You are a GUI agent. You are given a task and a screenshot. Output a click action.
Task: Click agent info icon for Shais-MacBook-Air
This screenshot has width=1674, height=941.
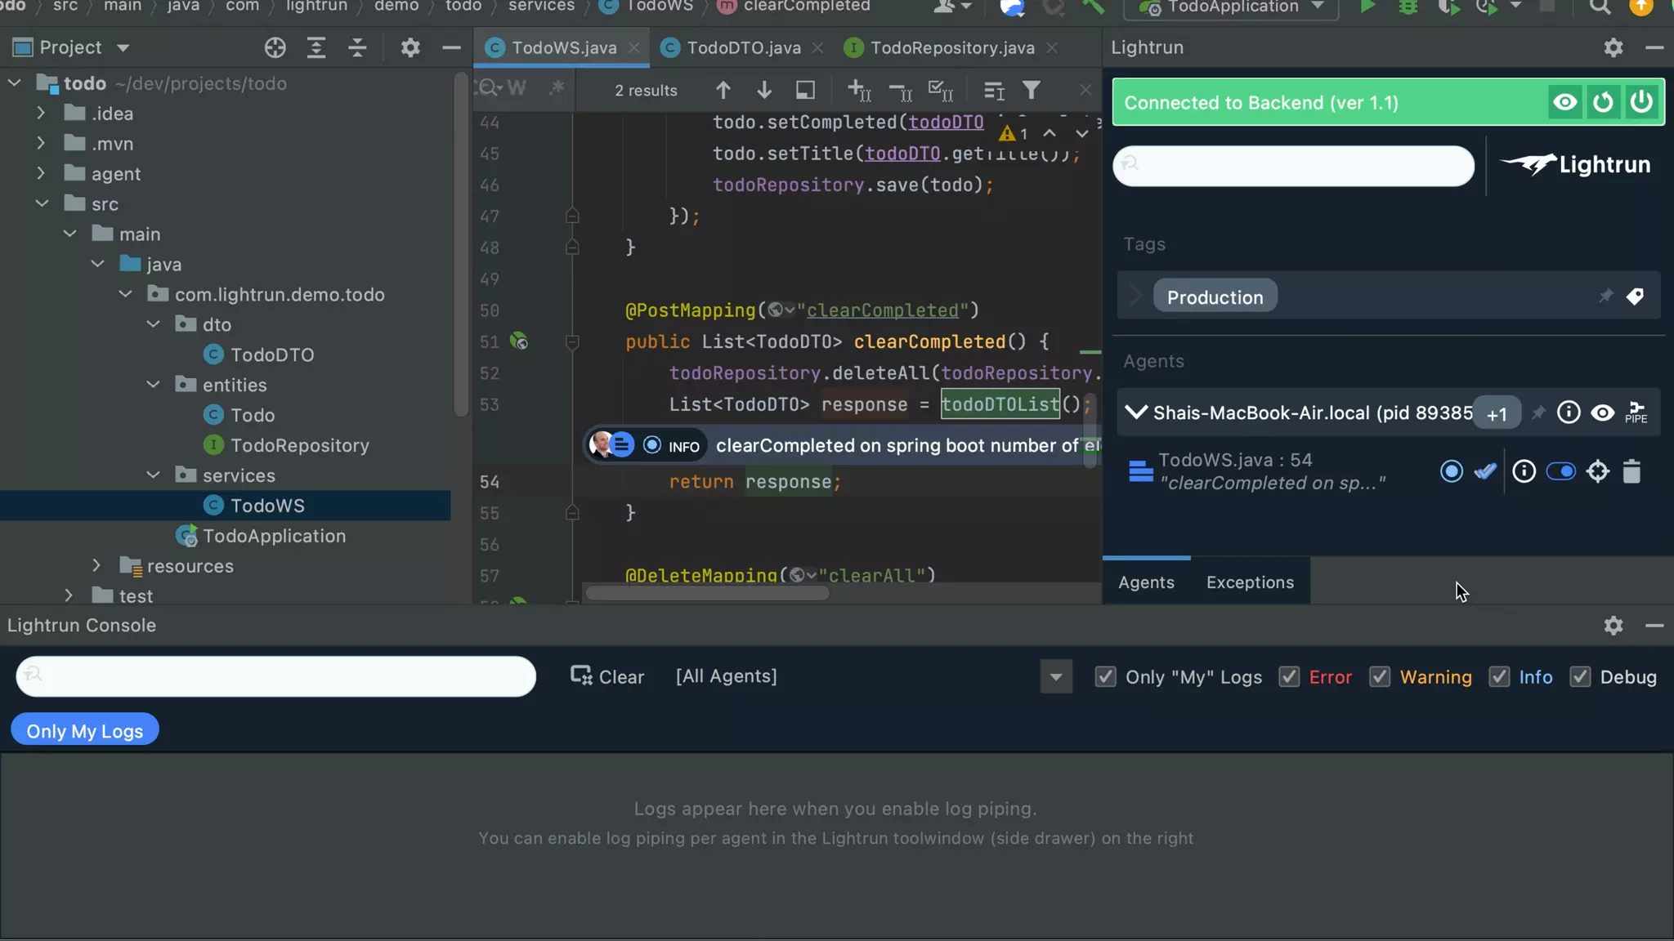(x=1569, y=413)
